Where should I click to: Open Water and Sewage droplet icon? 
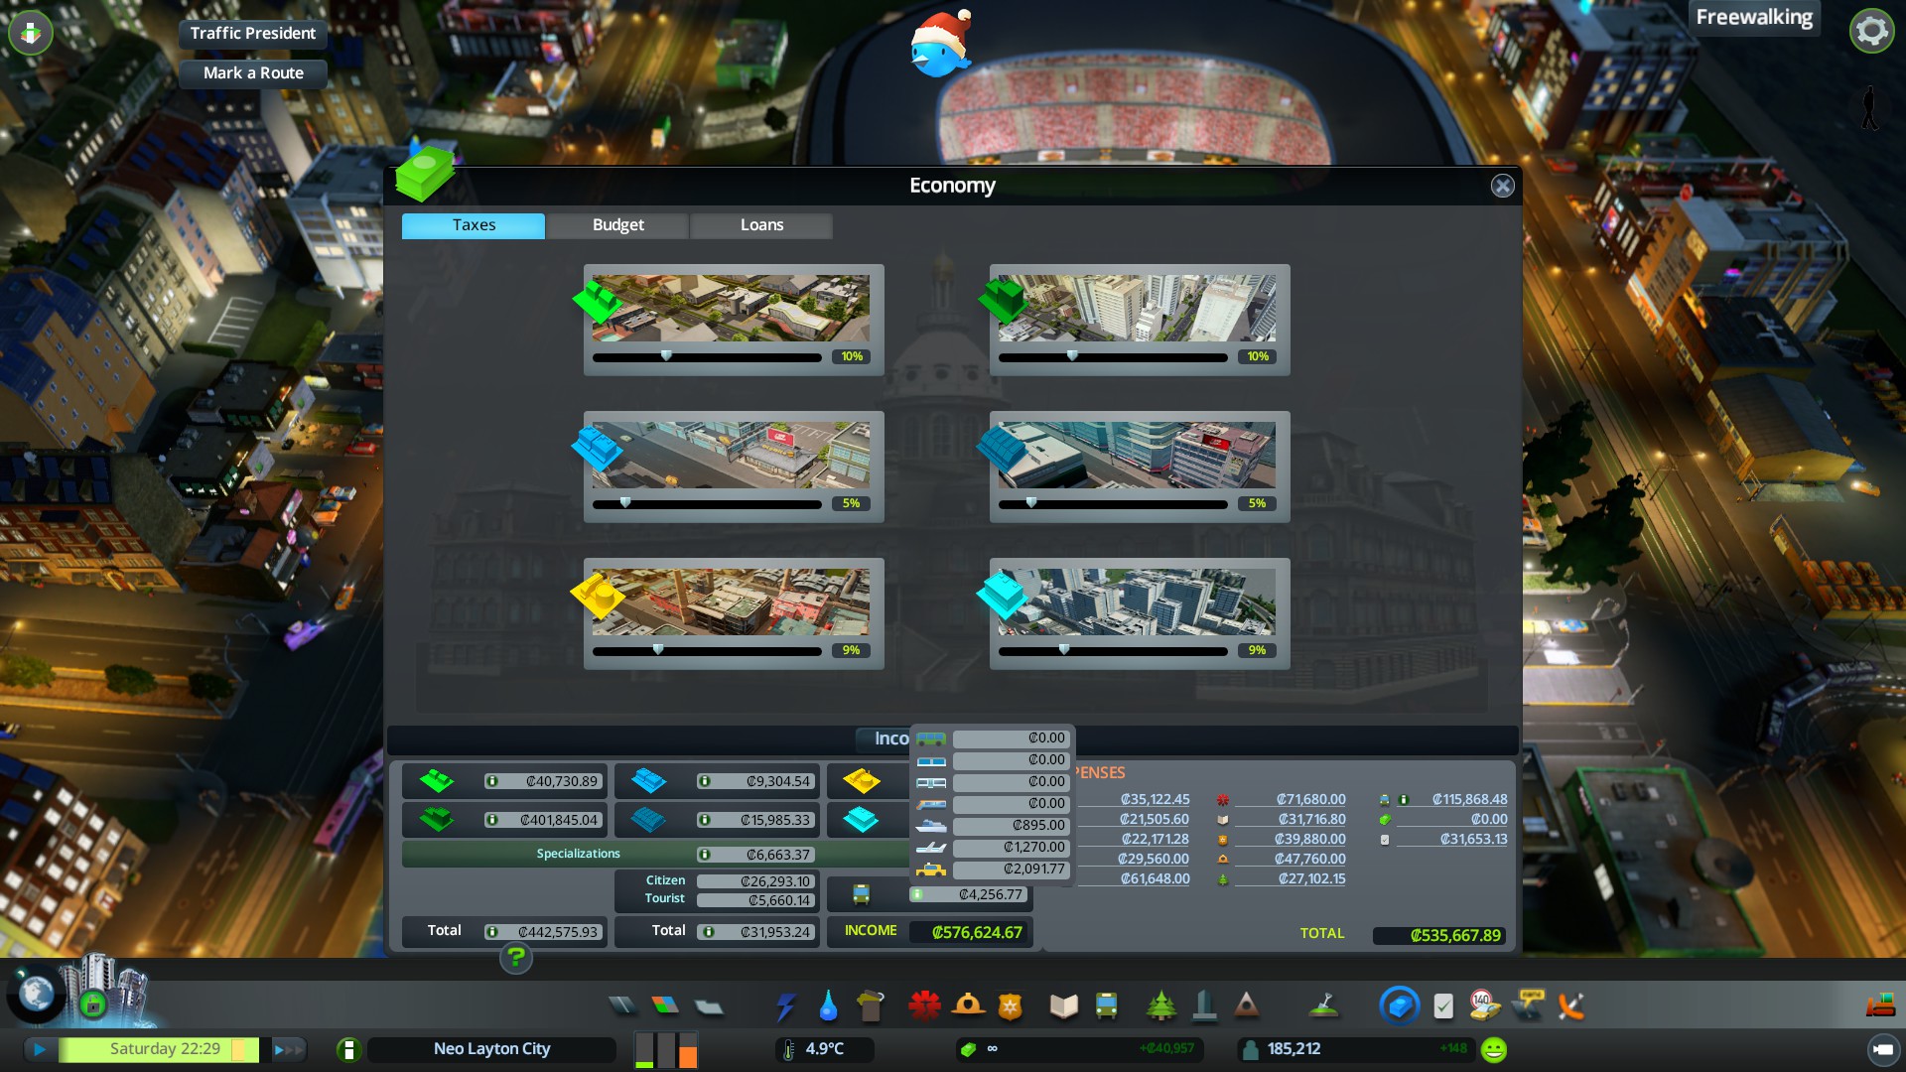coord(828,1006)
